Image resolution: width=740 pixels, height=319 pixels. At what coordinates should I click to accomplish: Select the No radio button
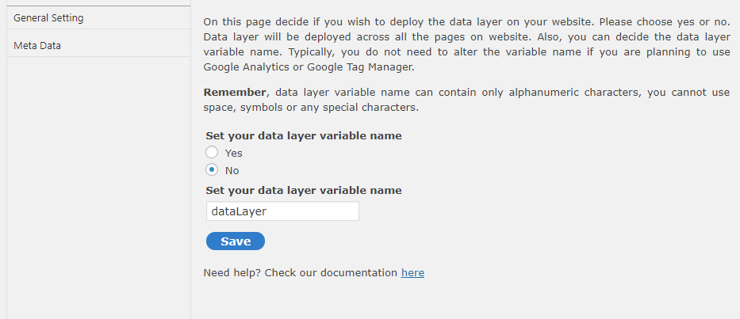pos(212,169)
